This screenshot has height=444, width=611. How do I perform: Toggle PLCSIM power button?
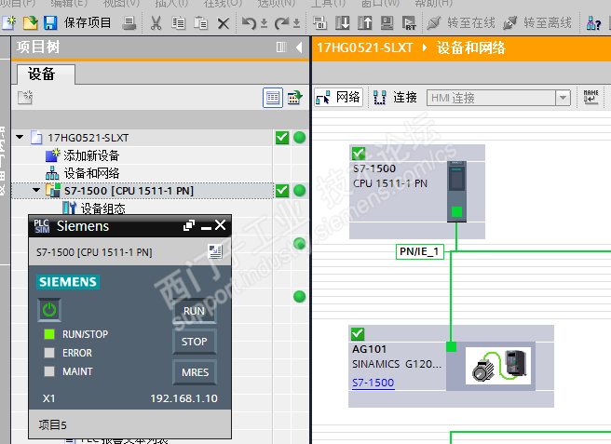49,310
